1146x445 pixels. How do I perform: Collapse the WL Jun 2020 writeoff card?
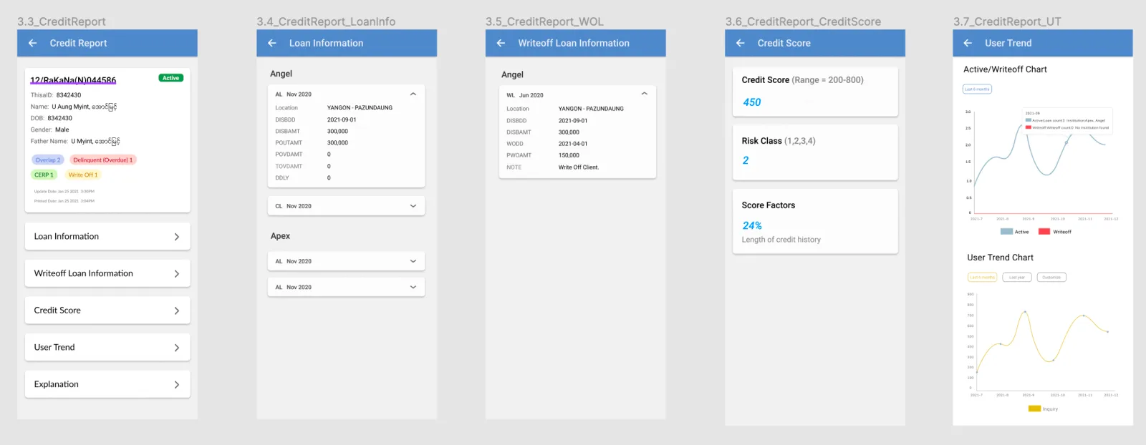644,94
